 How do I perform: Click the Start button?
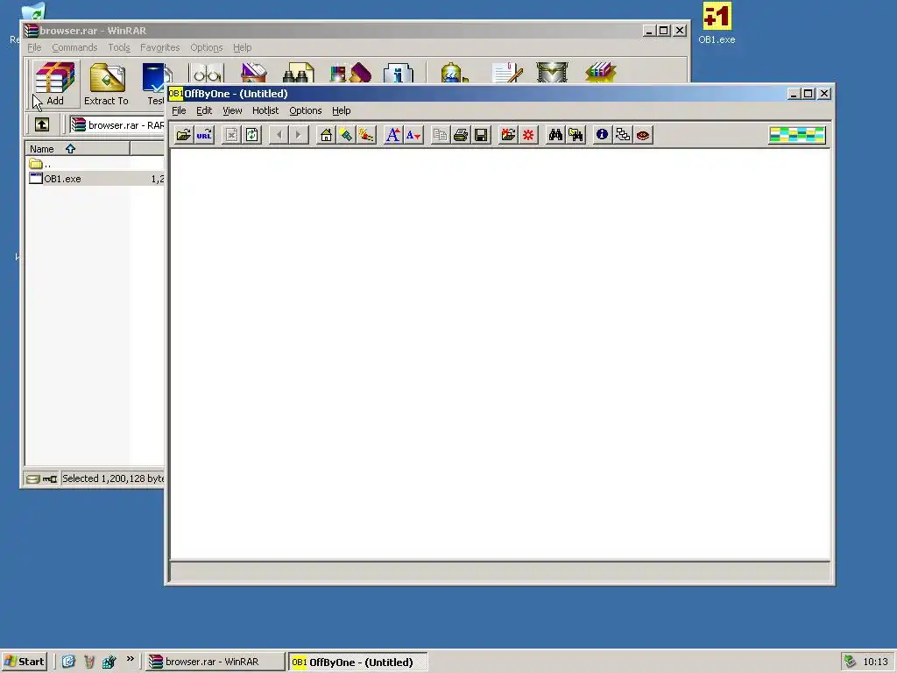[24, 662]
